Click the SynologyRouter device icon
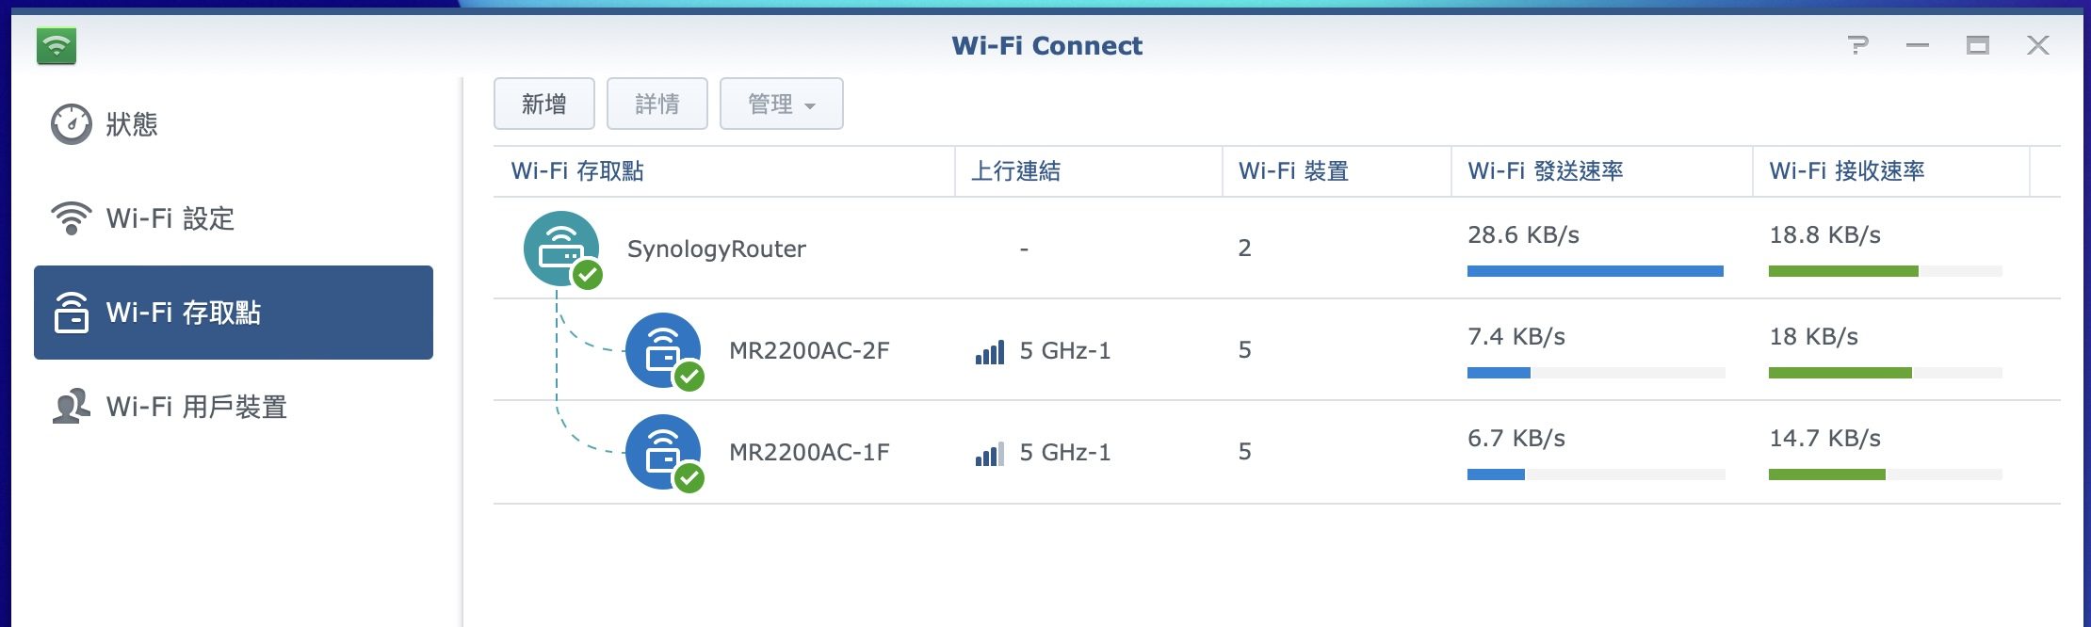 pyautogui.click(x=561, y=249)
